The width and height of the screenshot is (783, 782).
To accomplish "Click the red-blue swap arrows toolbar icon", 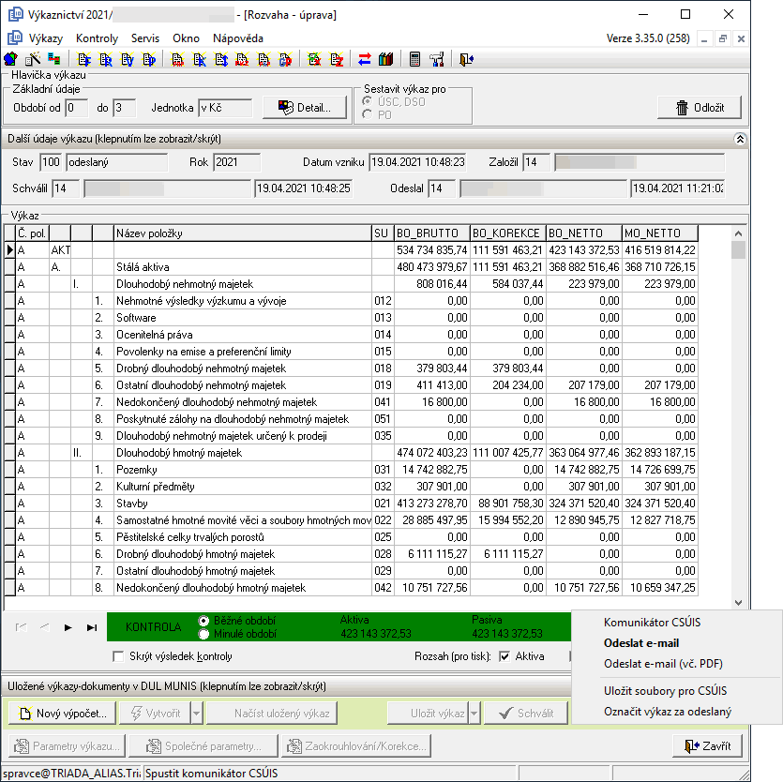I will point(365,59).
